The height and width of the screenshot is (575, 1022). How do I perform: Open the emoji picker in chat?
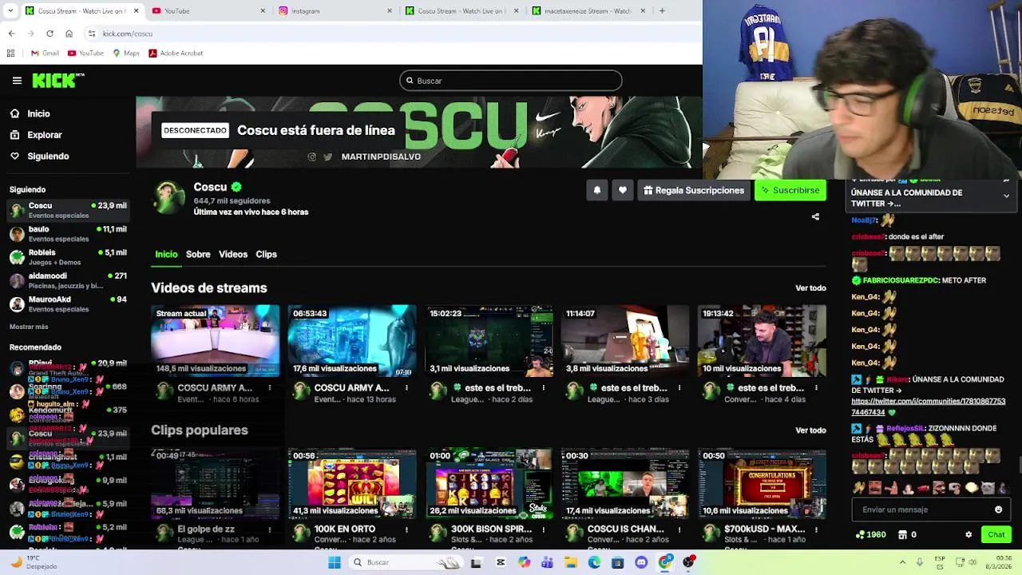click(x=998, y=510)
